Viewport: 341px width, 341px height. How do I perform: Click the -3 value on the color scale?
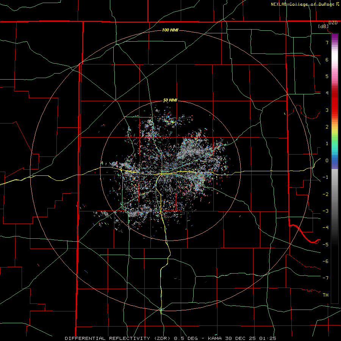click(325, 211)
